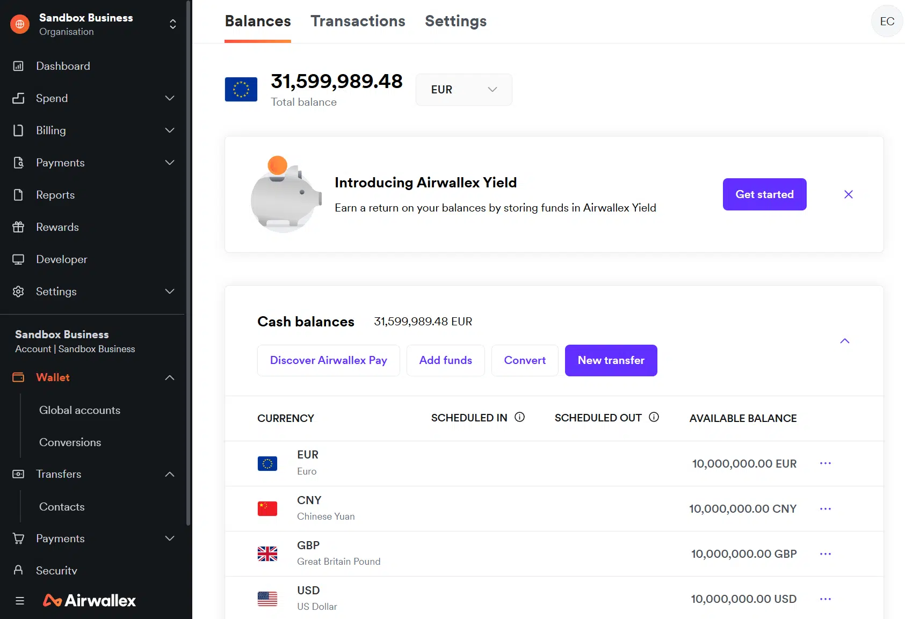This screenshot has width=905, height=619.
Task: Click the Great Britain Pound label
Action: (339, 562)
